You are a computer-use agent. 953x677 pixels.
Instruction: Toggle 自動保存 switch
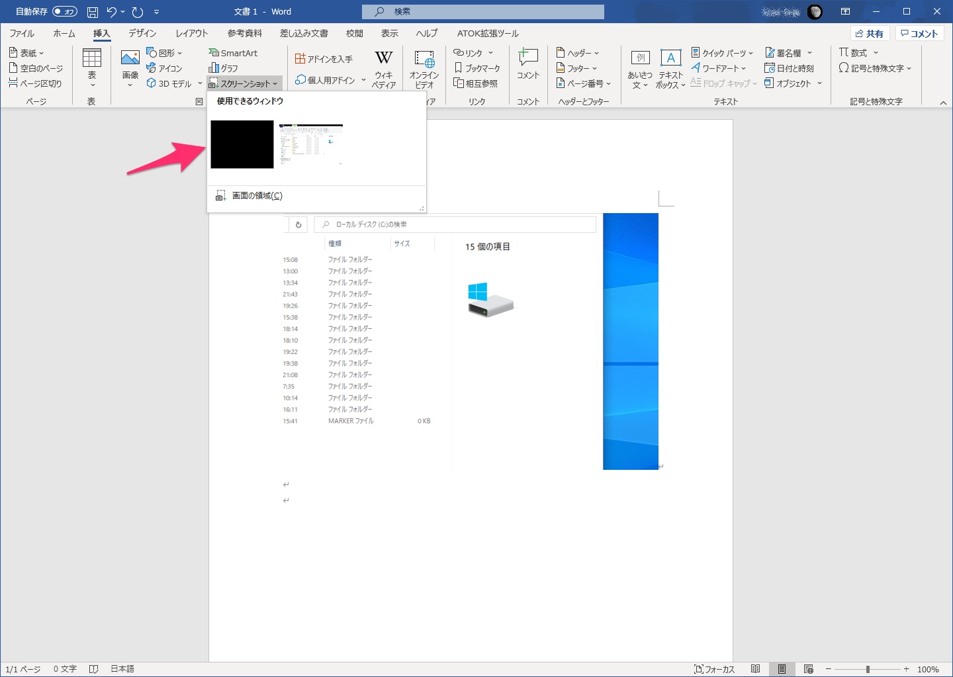[65, 12]
